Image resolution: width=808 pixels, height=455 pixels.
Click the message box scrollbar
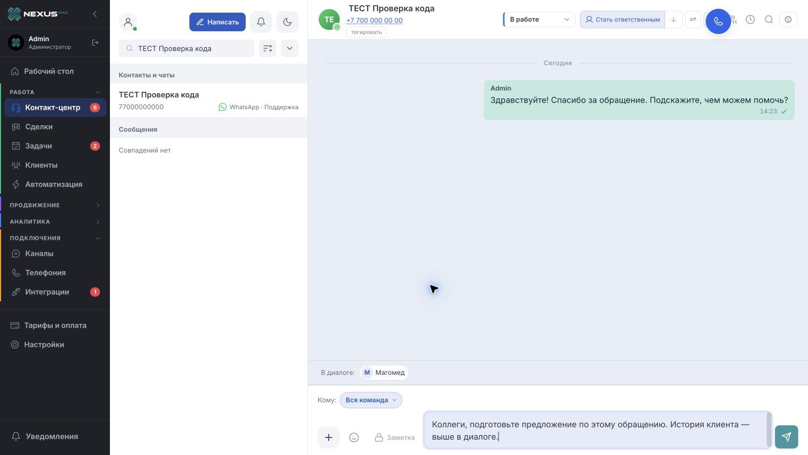pyautogui.click(x=769, y=430)
